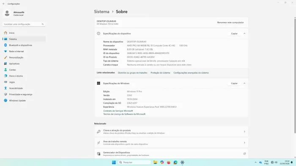
Task: Click the Acessibilidade figure icon
Action: 5,88
